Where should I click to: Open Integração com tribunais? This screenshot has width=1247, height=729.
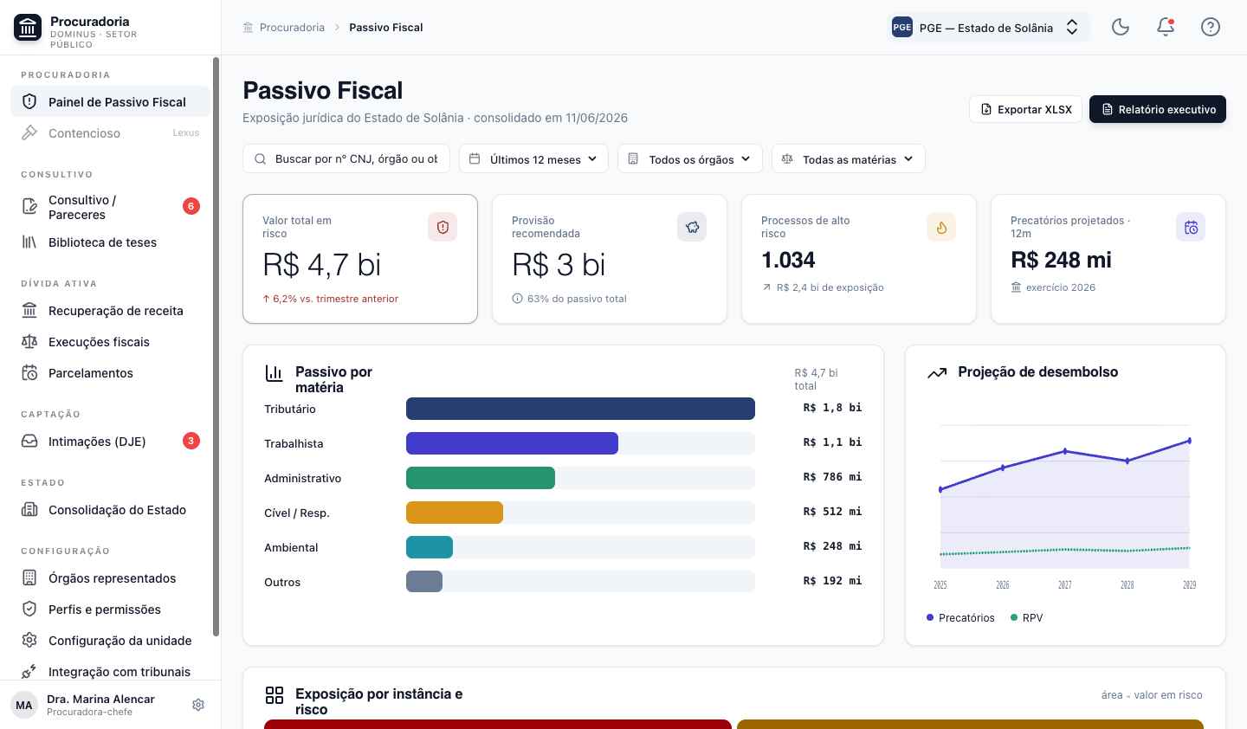[x=110, y=672]
